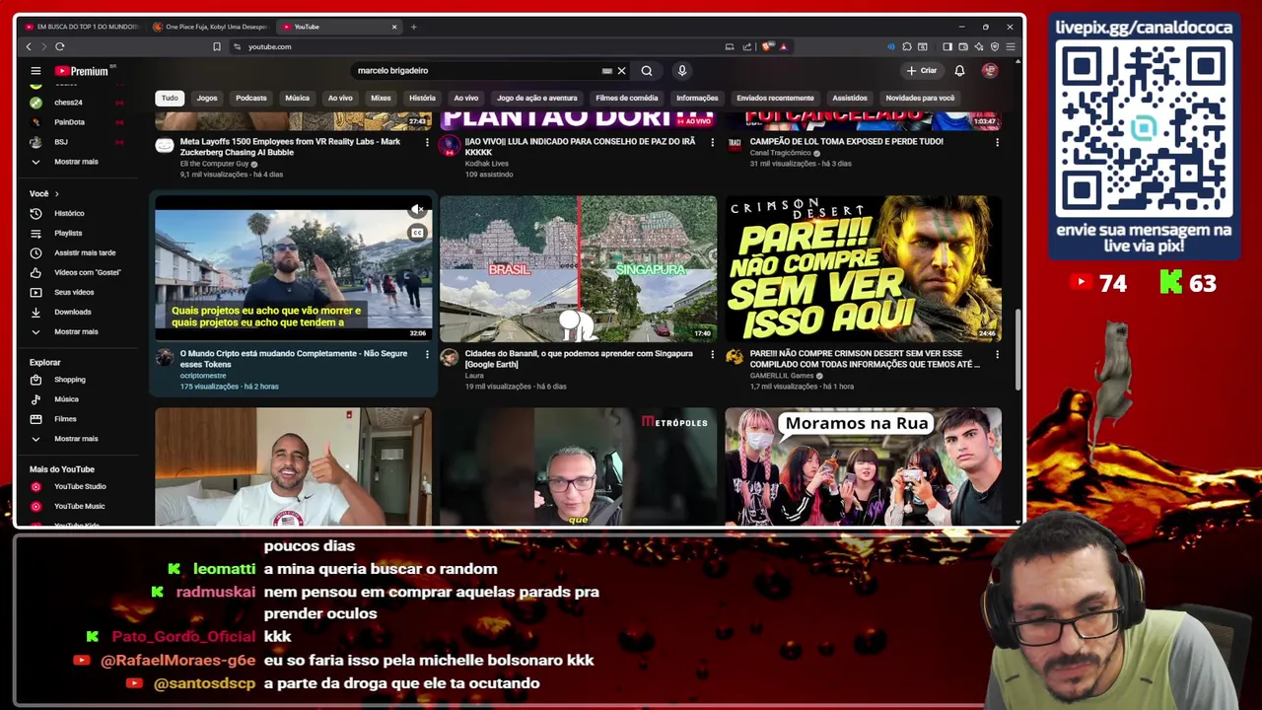Go back with browser back arrow

click(29, 46)
